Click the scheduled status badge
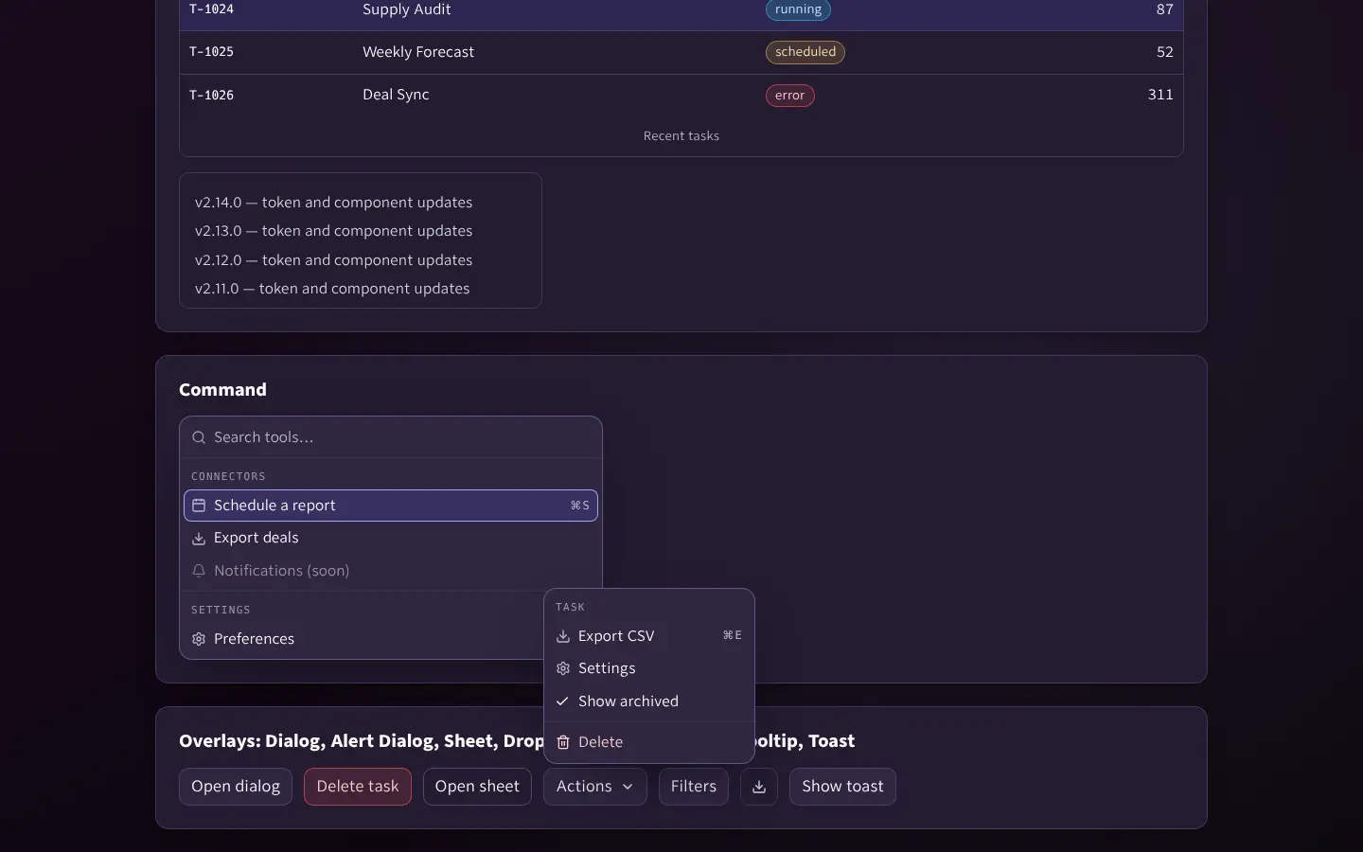Viewport: 1363px width, 852px height. (x=805, y=52)
